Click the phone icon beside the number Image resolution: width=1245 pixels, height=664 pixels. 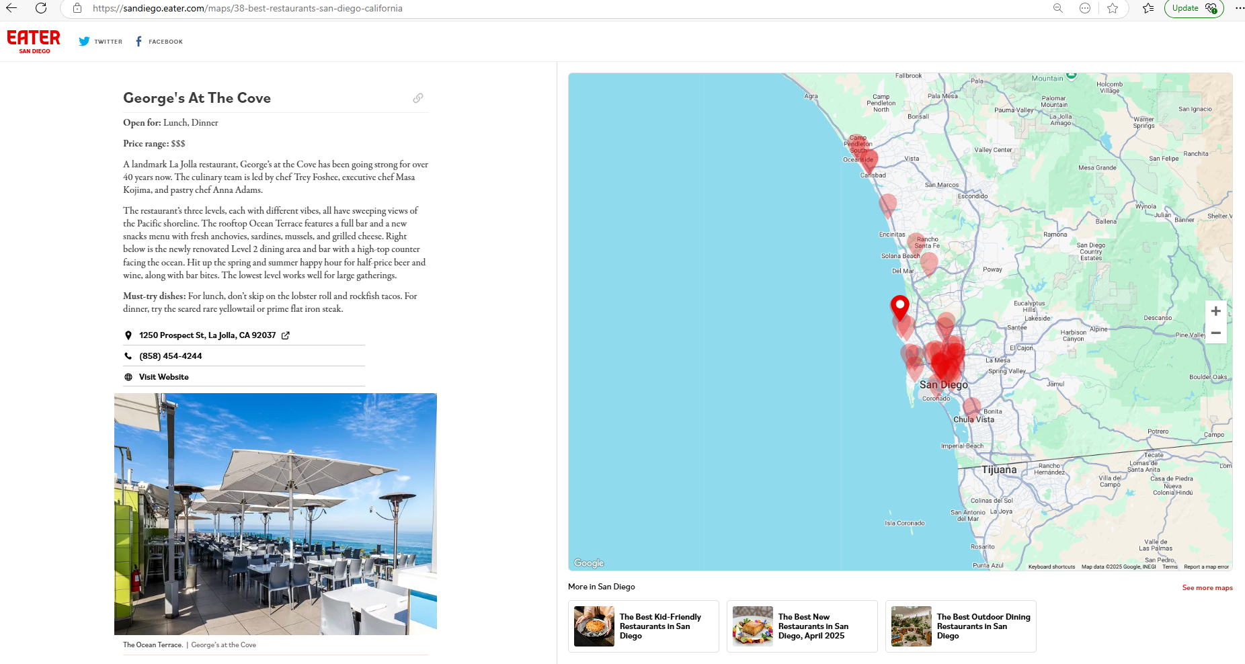[128, 356]
